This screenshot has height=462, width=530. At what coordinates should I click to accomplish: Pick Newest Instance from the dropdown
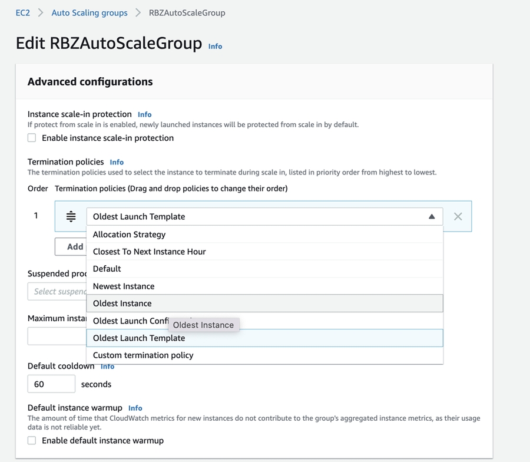point(124,286)
